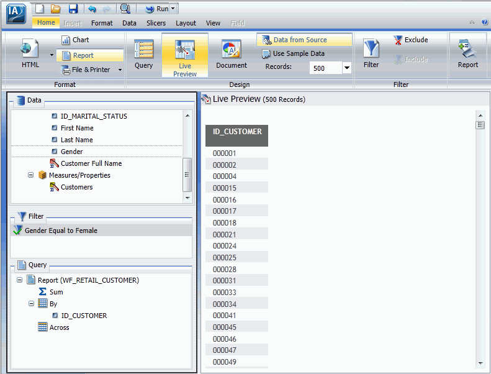This screenshot has height=374, width=491.
Task: Open the HTML format dropdown arrow
Action: coord(52,55)
